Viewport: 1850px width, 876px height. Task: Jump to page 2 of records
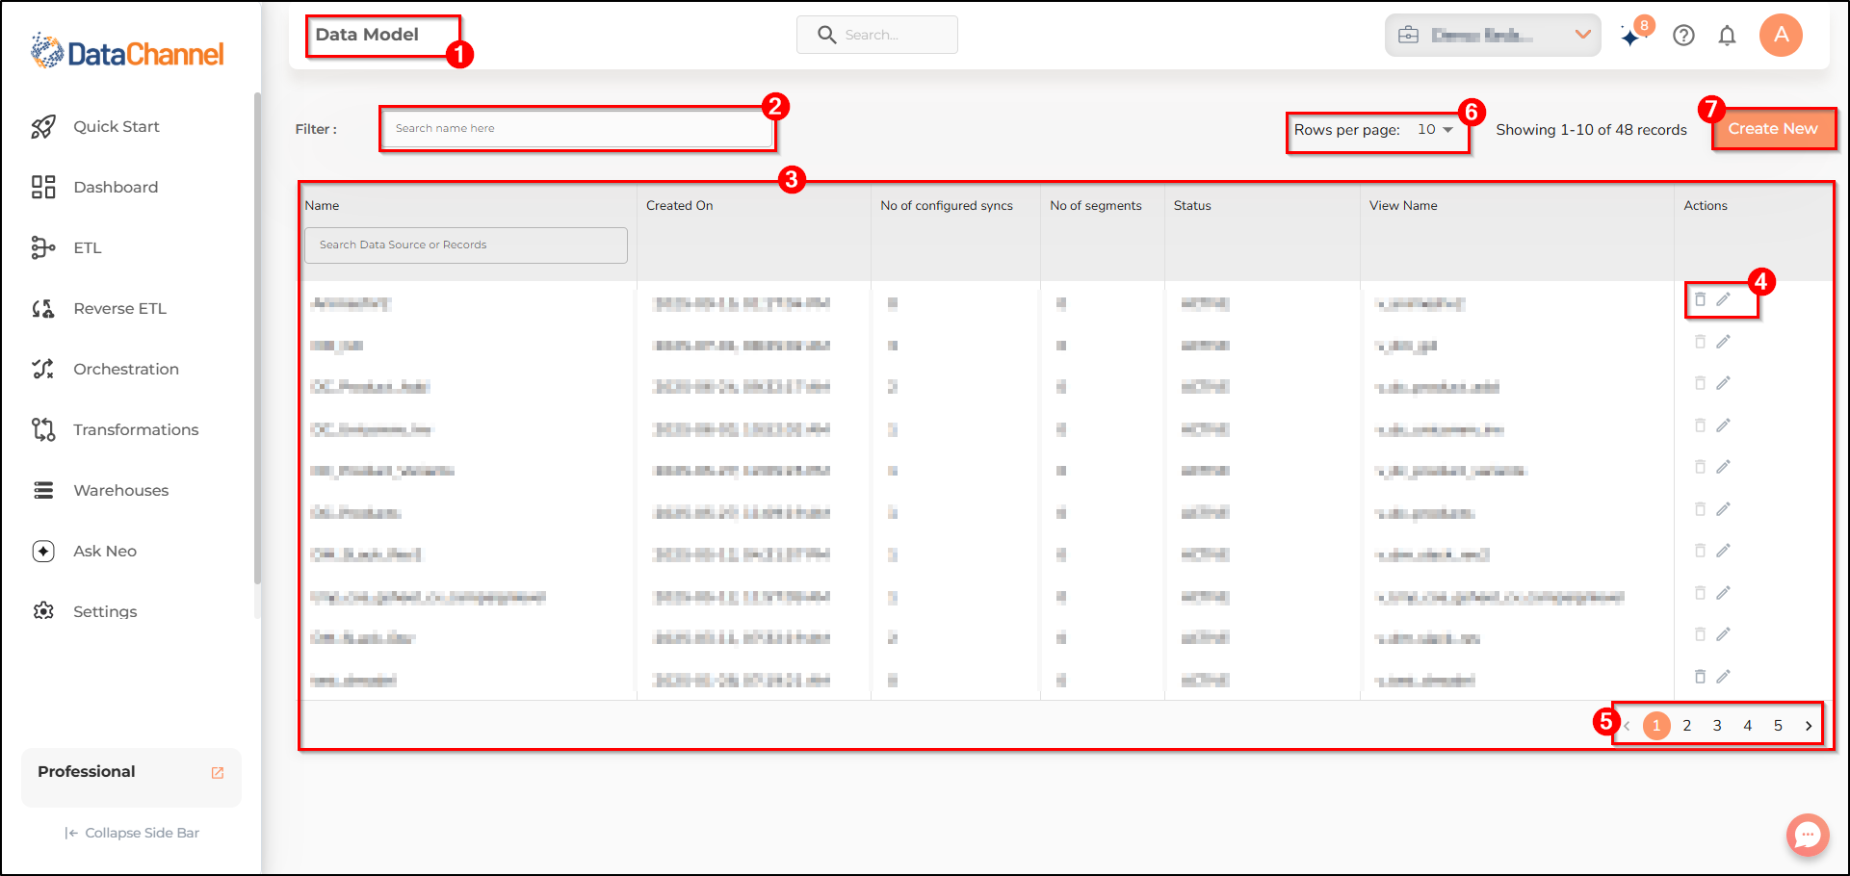1687,726
